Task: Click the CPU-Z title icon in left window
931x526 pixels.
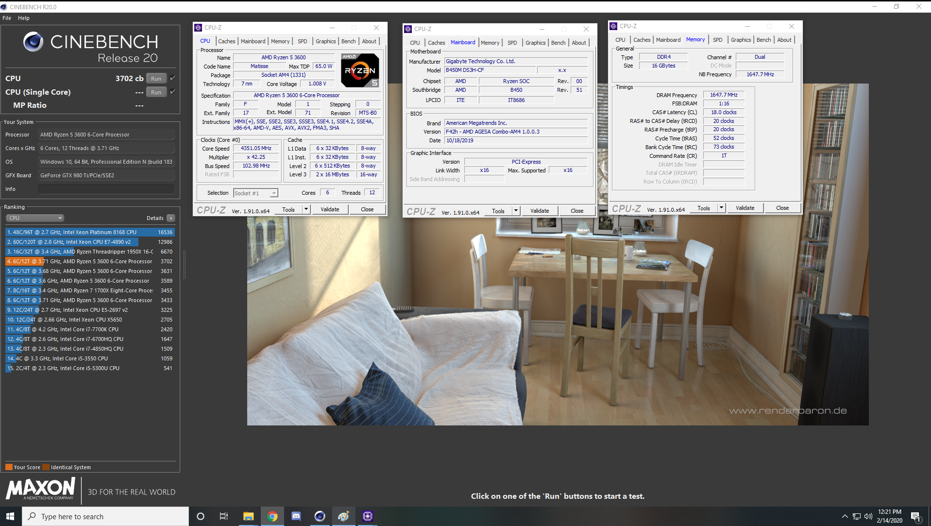Action: [x=198, y=28]
